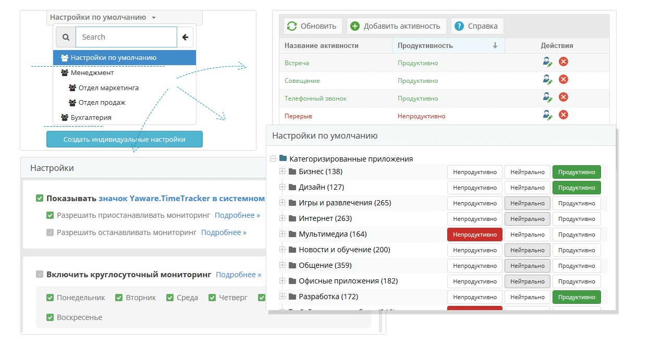Viewport: 650px width, 345px height.
Task: Delete the Совещание activity with red X
Action: [x=563, y=80]
